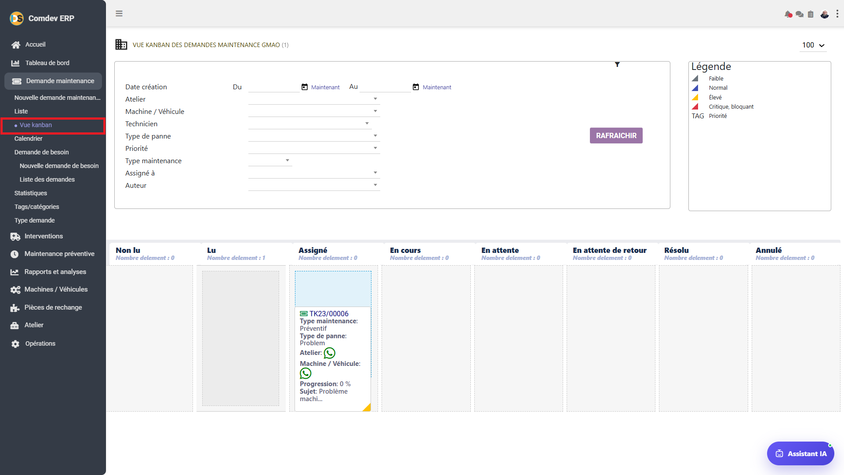This screenshot has height=475, width=844.
Task: Open Nouvelle demande de besoin
Action: point(59,166)
